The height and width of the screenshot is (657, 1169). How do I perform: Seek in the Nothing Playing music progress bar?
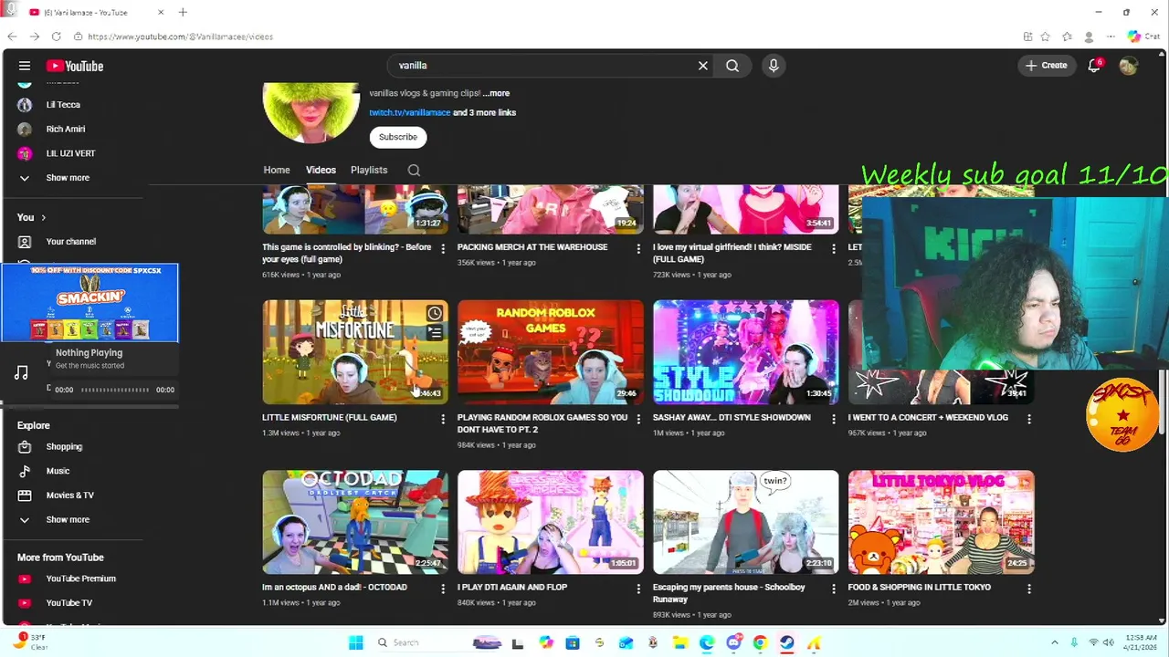(x=115, y=390)
